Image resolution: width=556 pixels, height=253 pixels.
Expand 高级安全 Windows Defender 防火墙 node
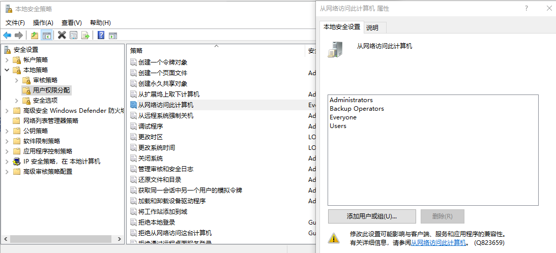pos(7,111)
